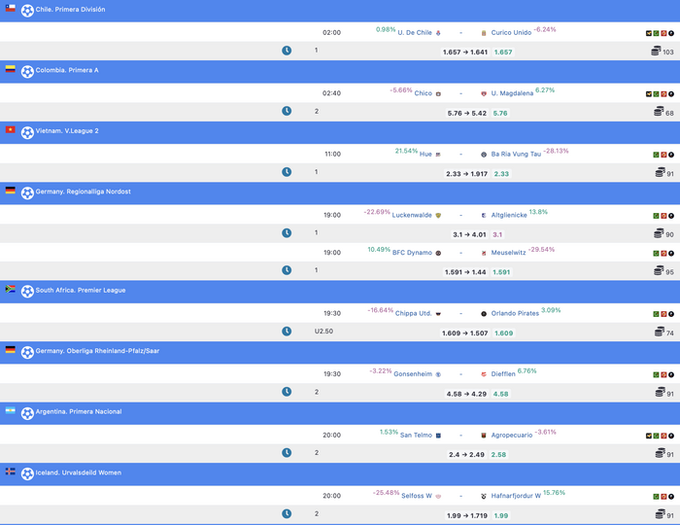This screenshot has width=680, height=525.
Task: Open the U. De Chile team link
Action: tap(415, 32)
